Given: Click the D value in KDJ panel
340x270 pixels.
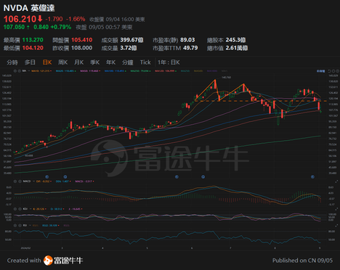Looking at the screenshot, I should click(57, 209).
